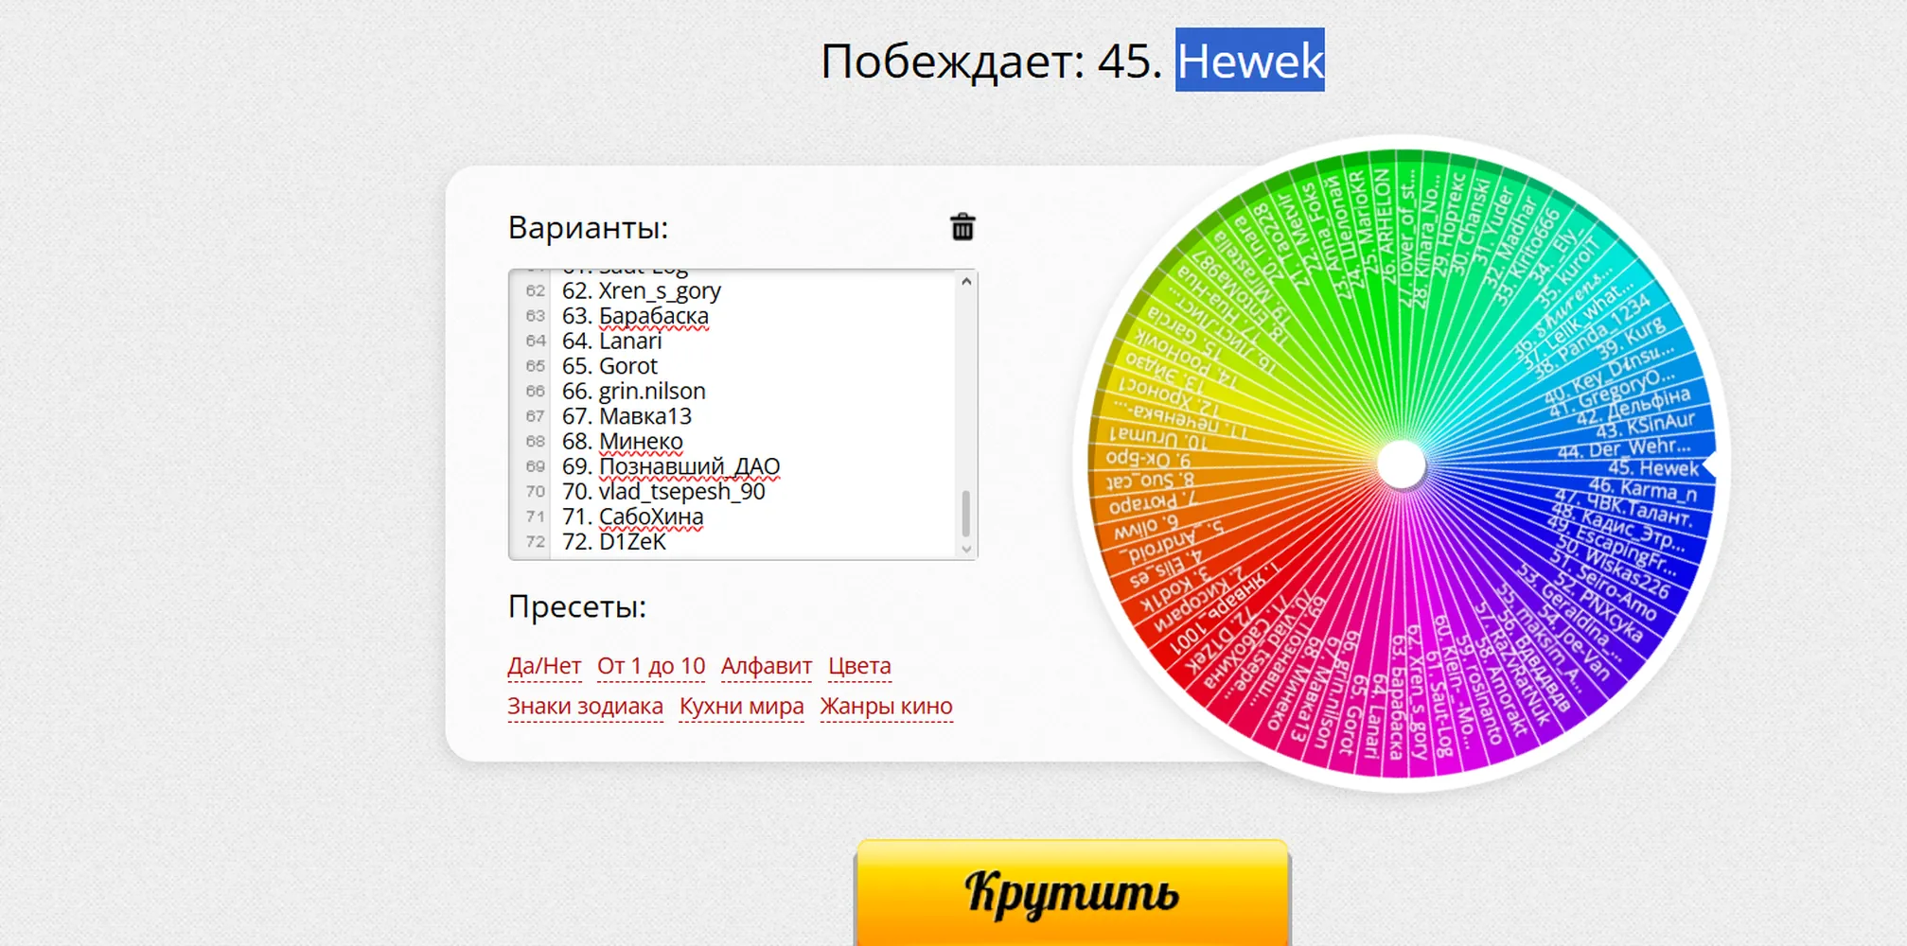The height and width of the screenshot is (946, 1907).
Task: Click the '9. Ок-bpo' wheel segment
Action: (x=1149, y=459)
